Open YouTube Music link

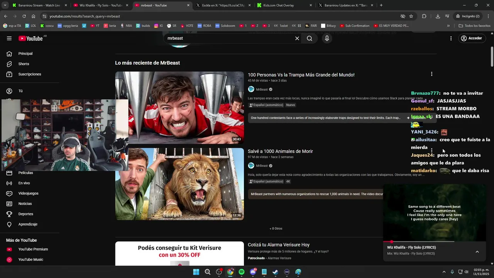(x=30, y=259)
